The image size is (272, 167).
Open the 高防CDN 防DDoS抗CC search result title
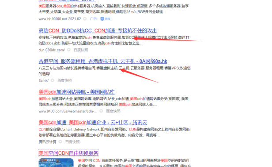pos(98,31)
